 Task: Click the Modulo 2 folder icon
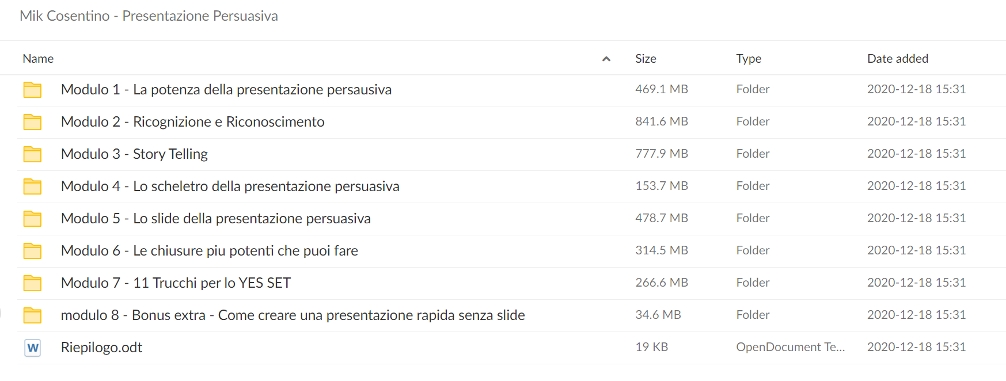(x=32, y=122)
